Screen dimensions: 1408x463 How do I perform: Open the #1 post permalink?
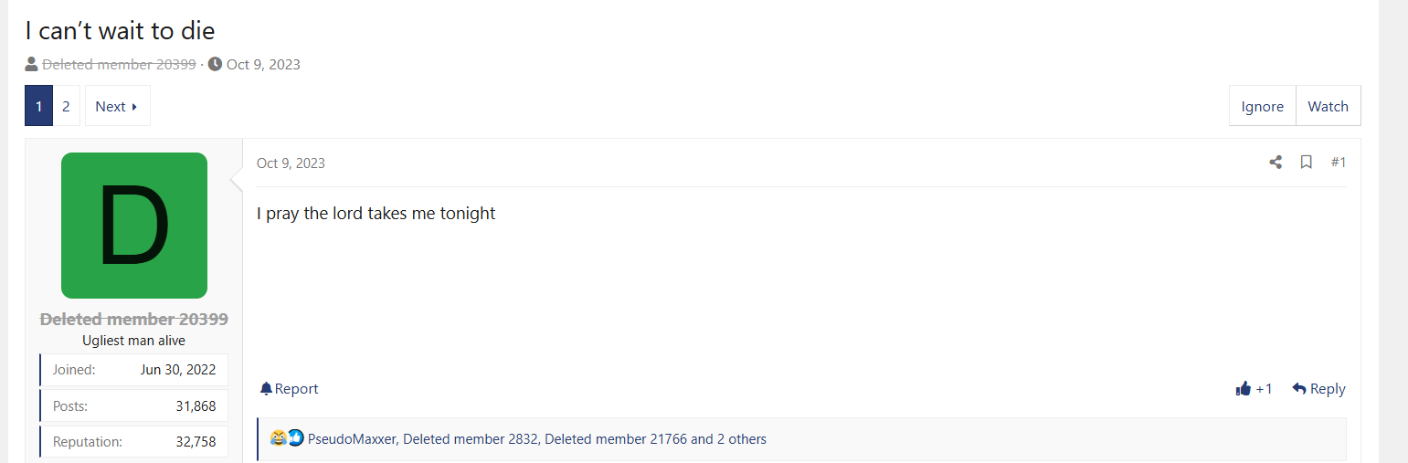point(1338,163)
